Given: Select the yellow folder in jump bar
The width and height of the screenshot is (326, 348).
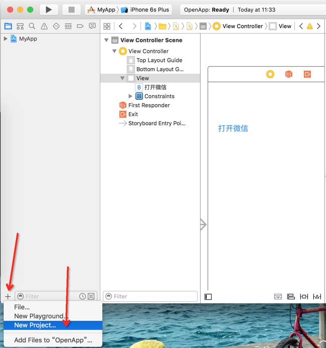Looking at the screenshot, I should tap(162, 27).
